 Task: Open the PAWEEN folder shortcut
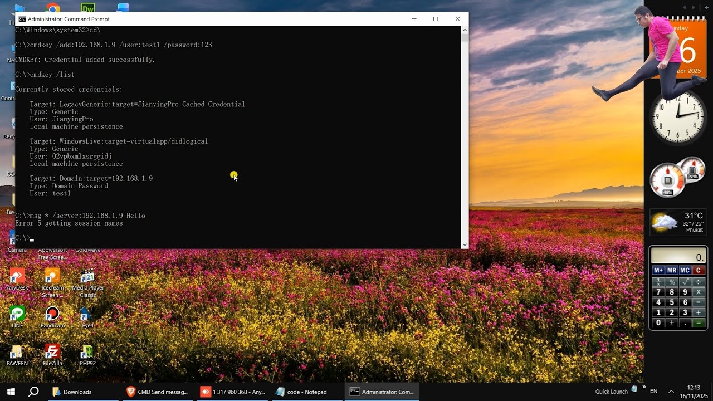click(x=17, y=355)
